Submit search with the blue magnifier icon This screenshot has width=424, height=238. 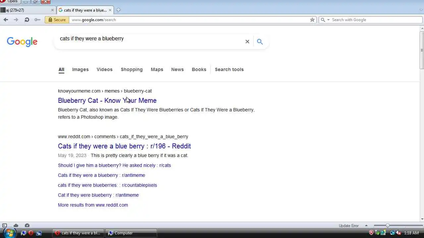point(260,42)
